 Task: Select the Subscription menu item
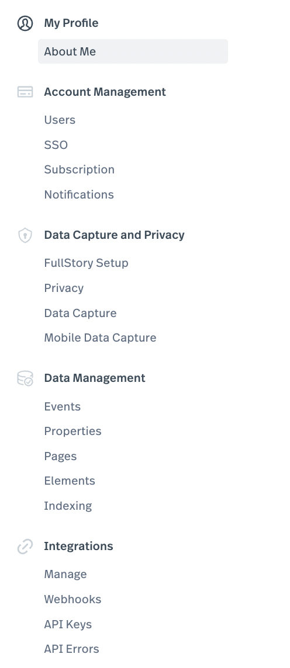pyautogui.click(x=80, y=169)
